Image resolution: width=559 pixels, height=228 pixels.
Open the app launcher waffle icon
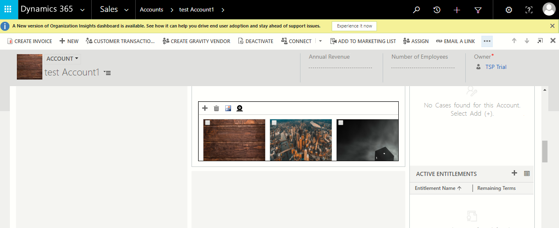(9, 9)
